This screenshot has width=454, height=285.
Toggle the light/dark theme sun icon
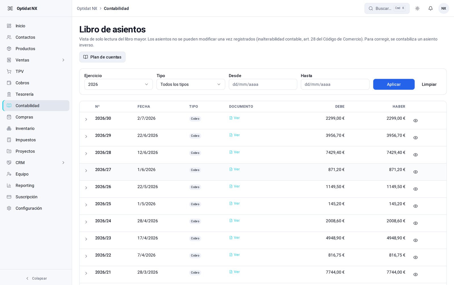coord(417,9)
